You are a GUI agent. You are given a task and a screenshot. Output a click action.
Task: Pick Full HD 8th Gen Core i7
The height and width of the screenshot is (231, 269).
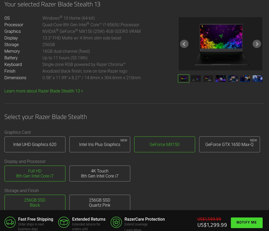click(x=35, y=174)
